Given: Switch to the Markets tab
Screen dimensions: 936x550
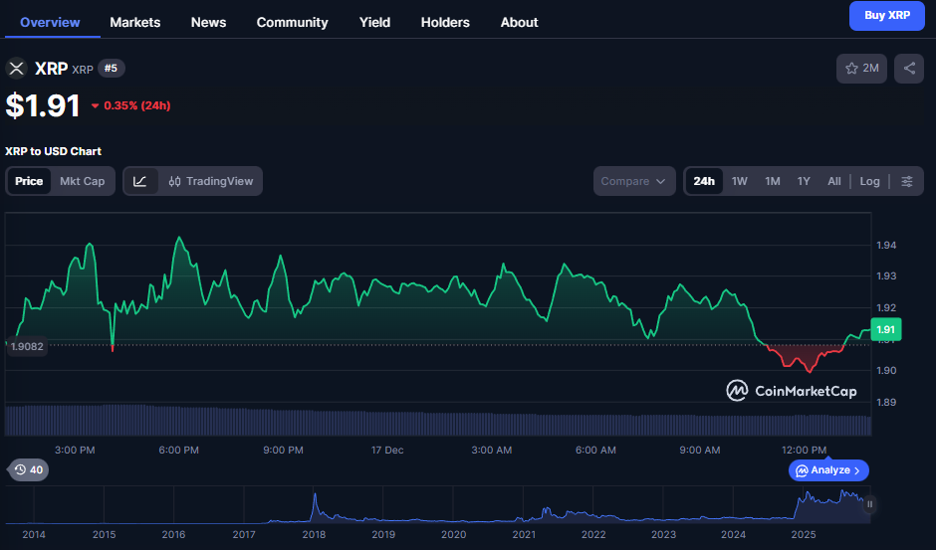Looking at the screenshot, I should (x=134, y=22).
